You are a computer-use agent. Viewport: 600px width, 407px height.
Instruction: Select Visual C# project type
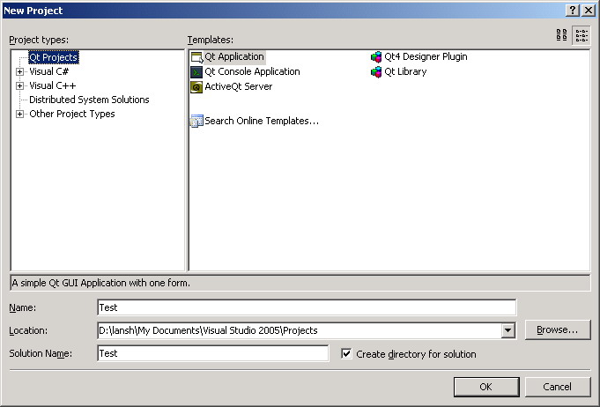pos(49,71)
